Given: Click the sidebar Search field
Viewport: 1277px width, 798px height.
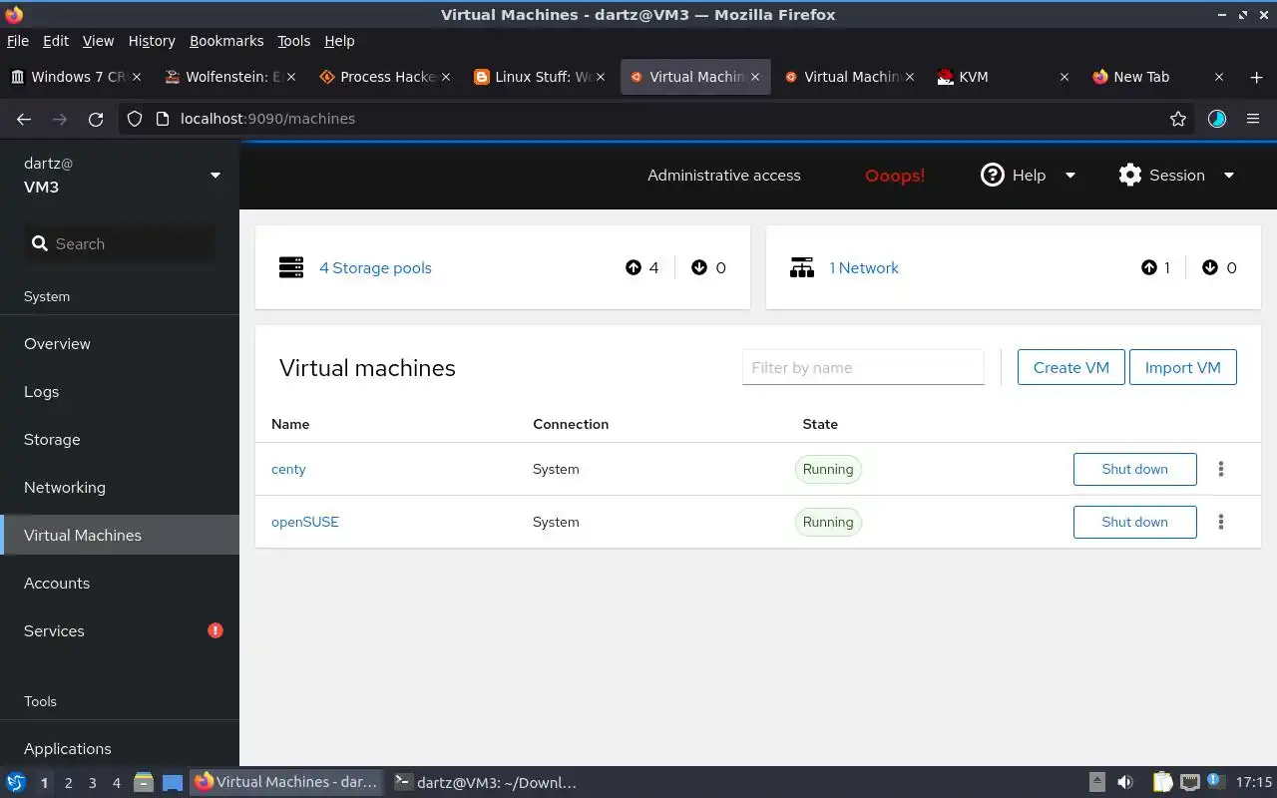Looking at the screenshot, I should [120, 243].
